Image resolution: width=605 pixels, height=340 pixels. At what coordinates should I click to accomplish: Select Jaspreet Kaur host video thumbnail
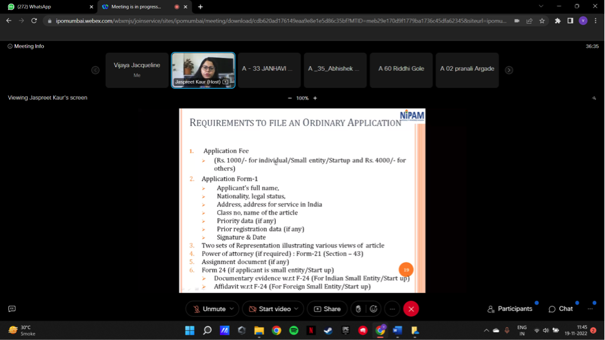[x=203, y=69]
